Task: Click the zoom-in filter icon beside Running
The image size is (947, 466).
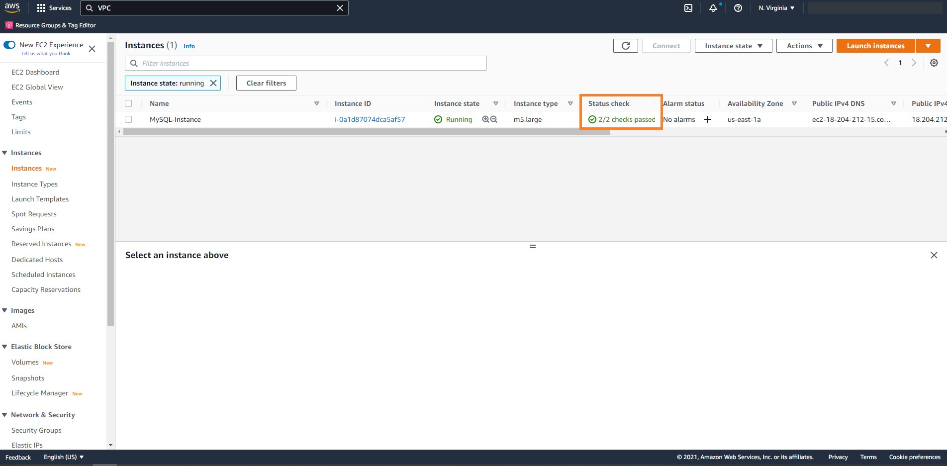Action: 485,119
